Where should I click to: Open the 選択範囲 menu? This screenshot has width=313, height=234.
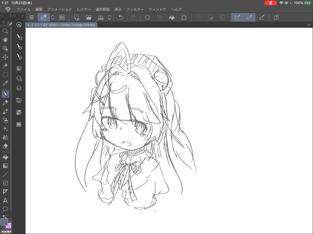point(103,9)
